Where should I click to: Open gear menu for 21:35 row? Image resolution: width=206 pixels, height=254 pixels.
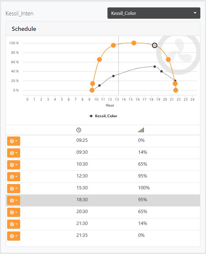tap(14, 236)
